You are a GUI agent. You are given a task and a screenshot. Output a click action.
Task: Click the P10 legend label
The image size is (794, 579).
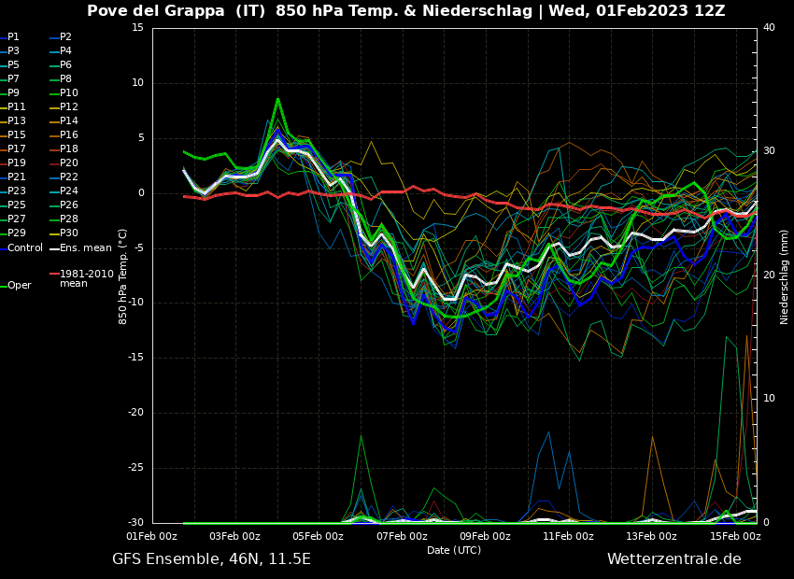pos(69,93)
